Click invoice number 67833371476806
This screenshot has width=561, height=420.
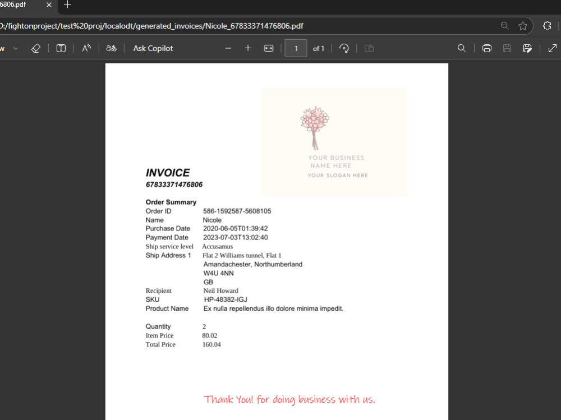coord(174,184)
